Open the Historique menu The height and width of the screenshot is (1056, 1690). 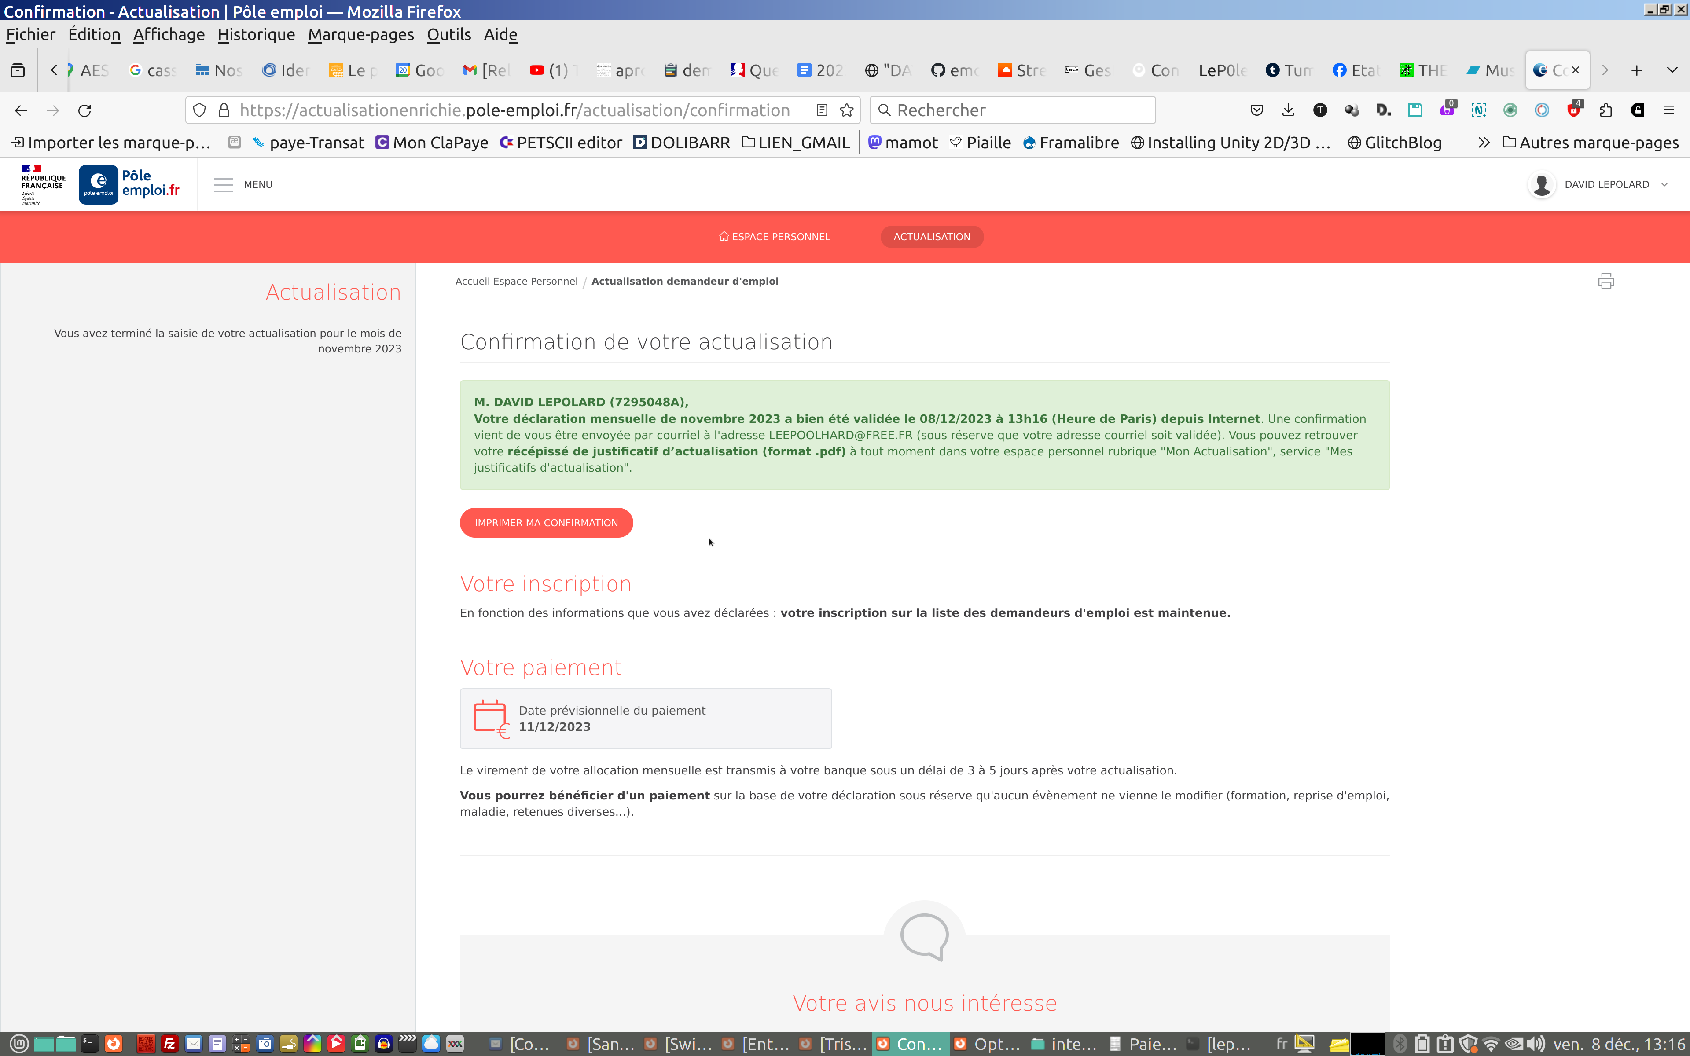pyautogui.click(x=256, y=35)
